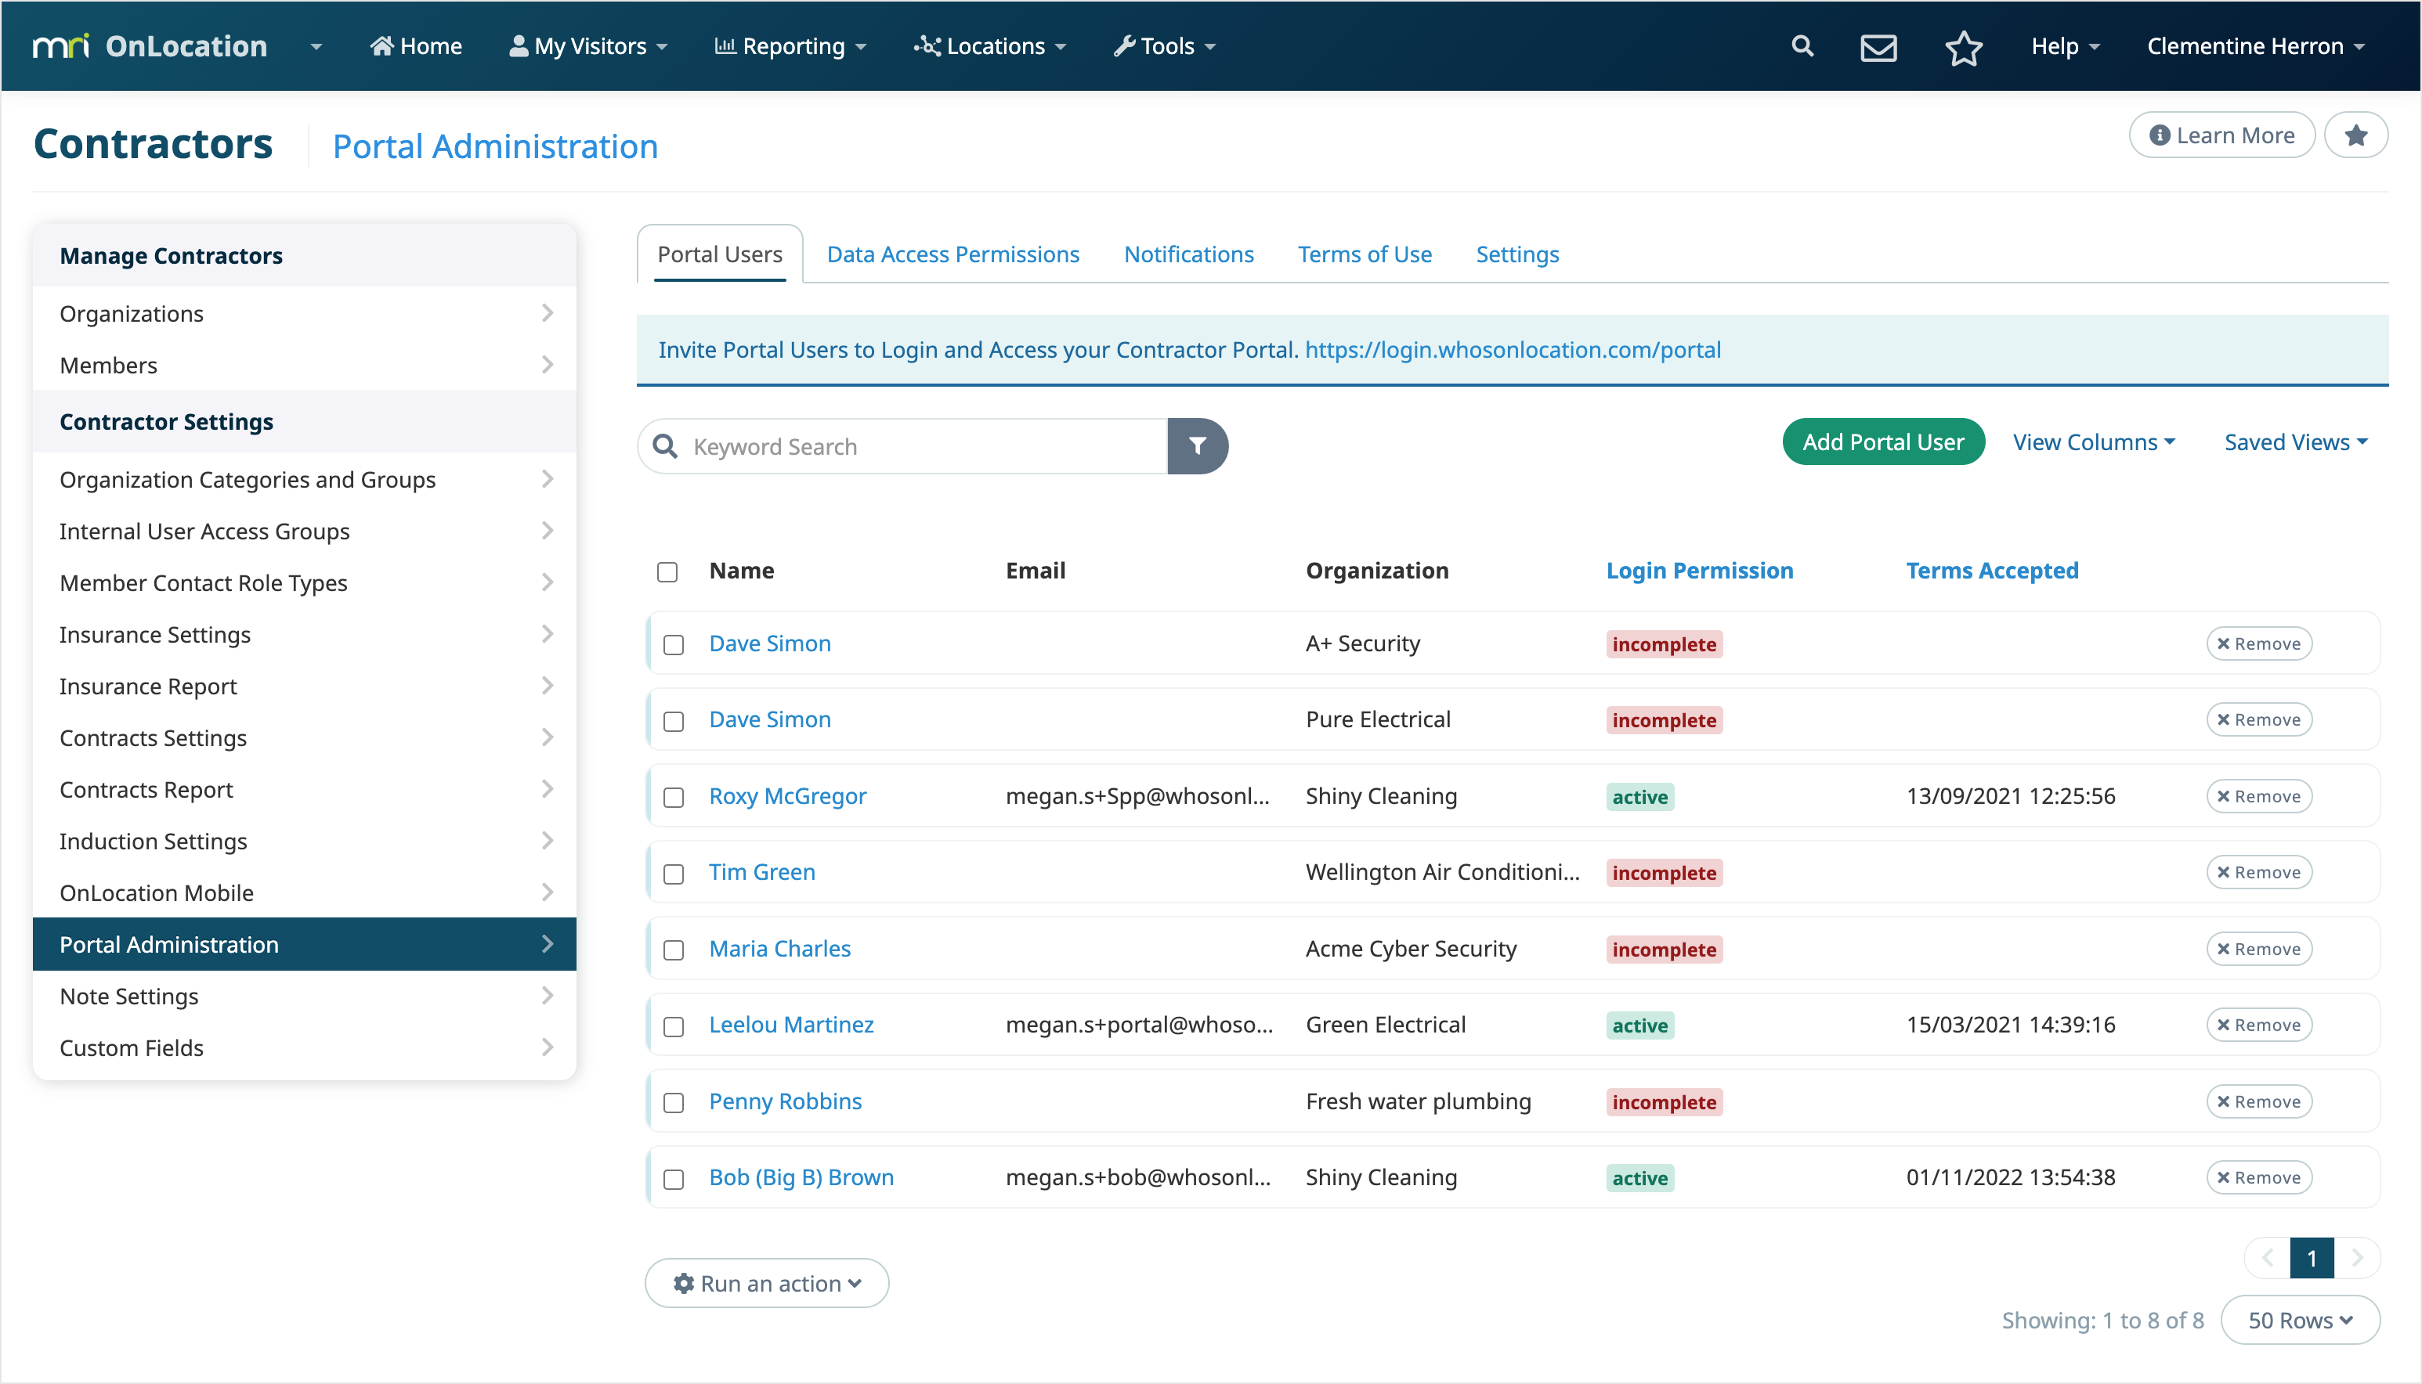Open the Maria Charles name link
Viewport: 2422px width, 1384px height.
(779, 949)
